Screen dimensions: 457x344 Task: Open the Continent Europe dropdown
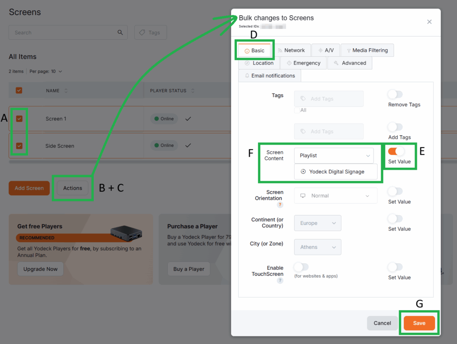[317, 223]
